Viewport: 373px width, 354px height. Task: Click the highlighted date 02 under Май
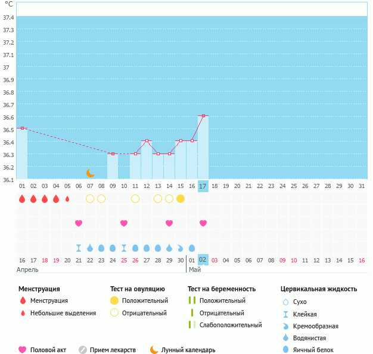203,260
